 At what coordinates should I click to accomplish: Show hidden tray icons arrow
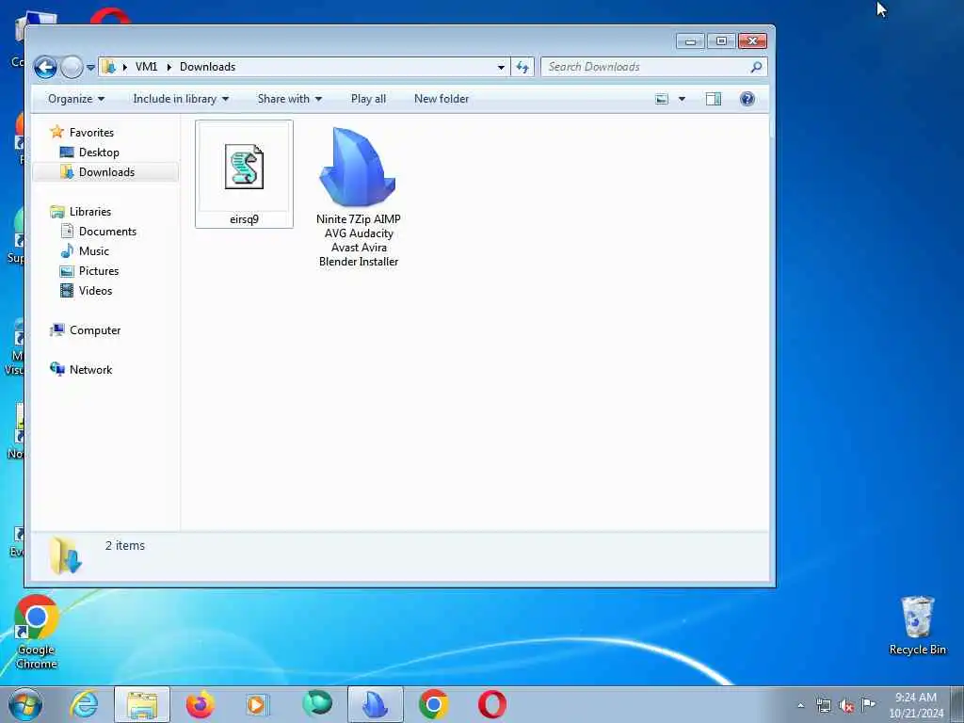point(800,705)
